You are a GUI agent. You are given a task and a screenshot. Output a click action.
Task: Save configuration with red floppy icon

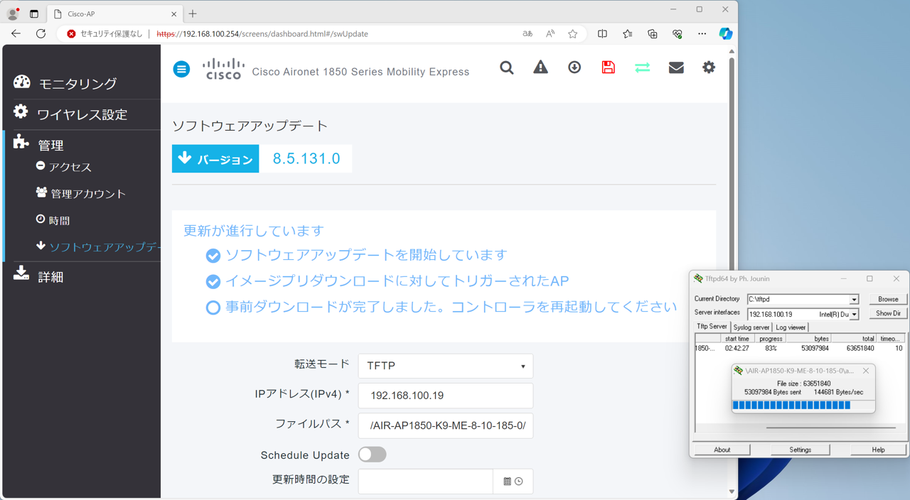[x=608, y=67]
